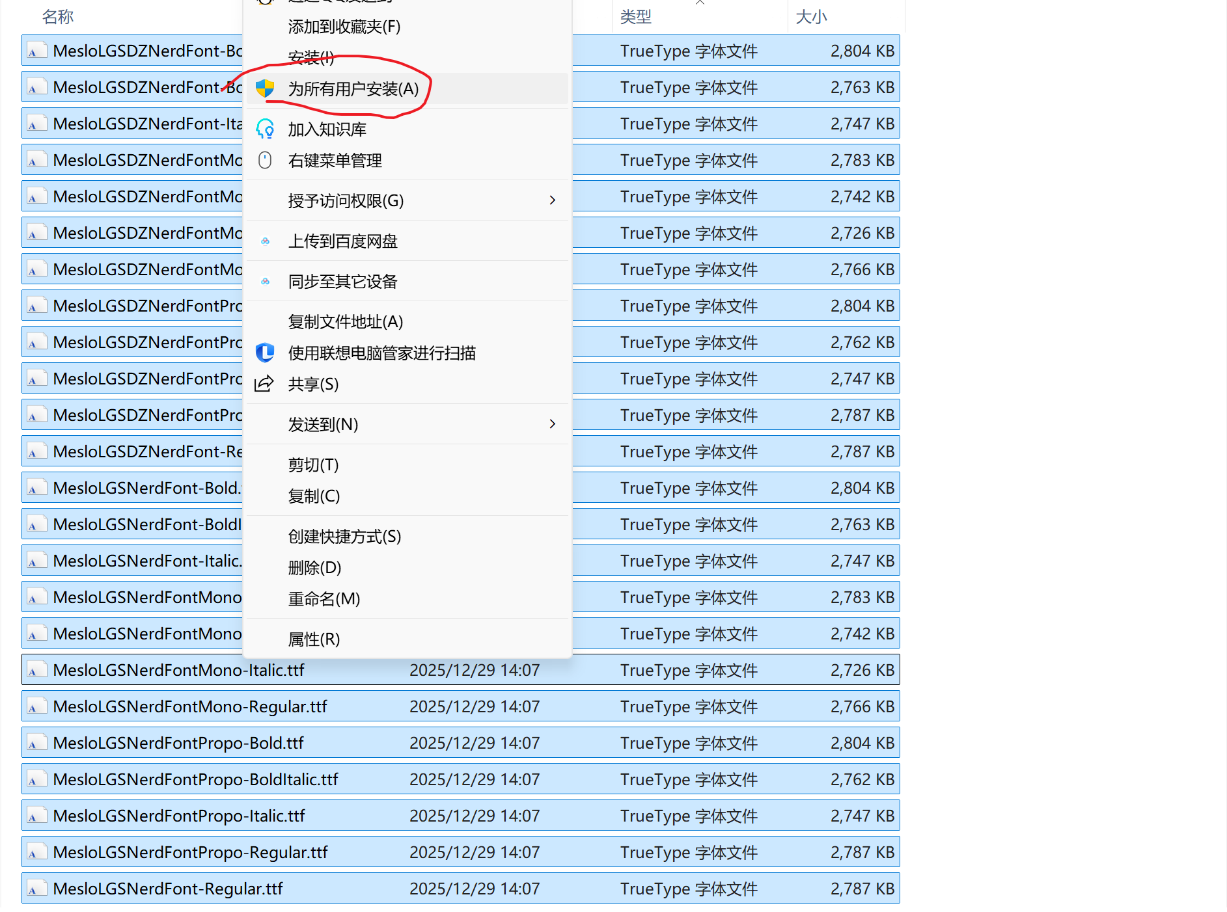
Task: Click the Lenovo PC Manager scan icon
Action: [x=265, y=353]
